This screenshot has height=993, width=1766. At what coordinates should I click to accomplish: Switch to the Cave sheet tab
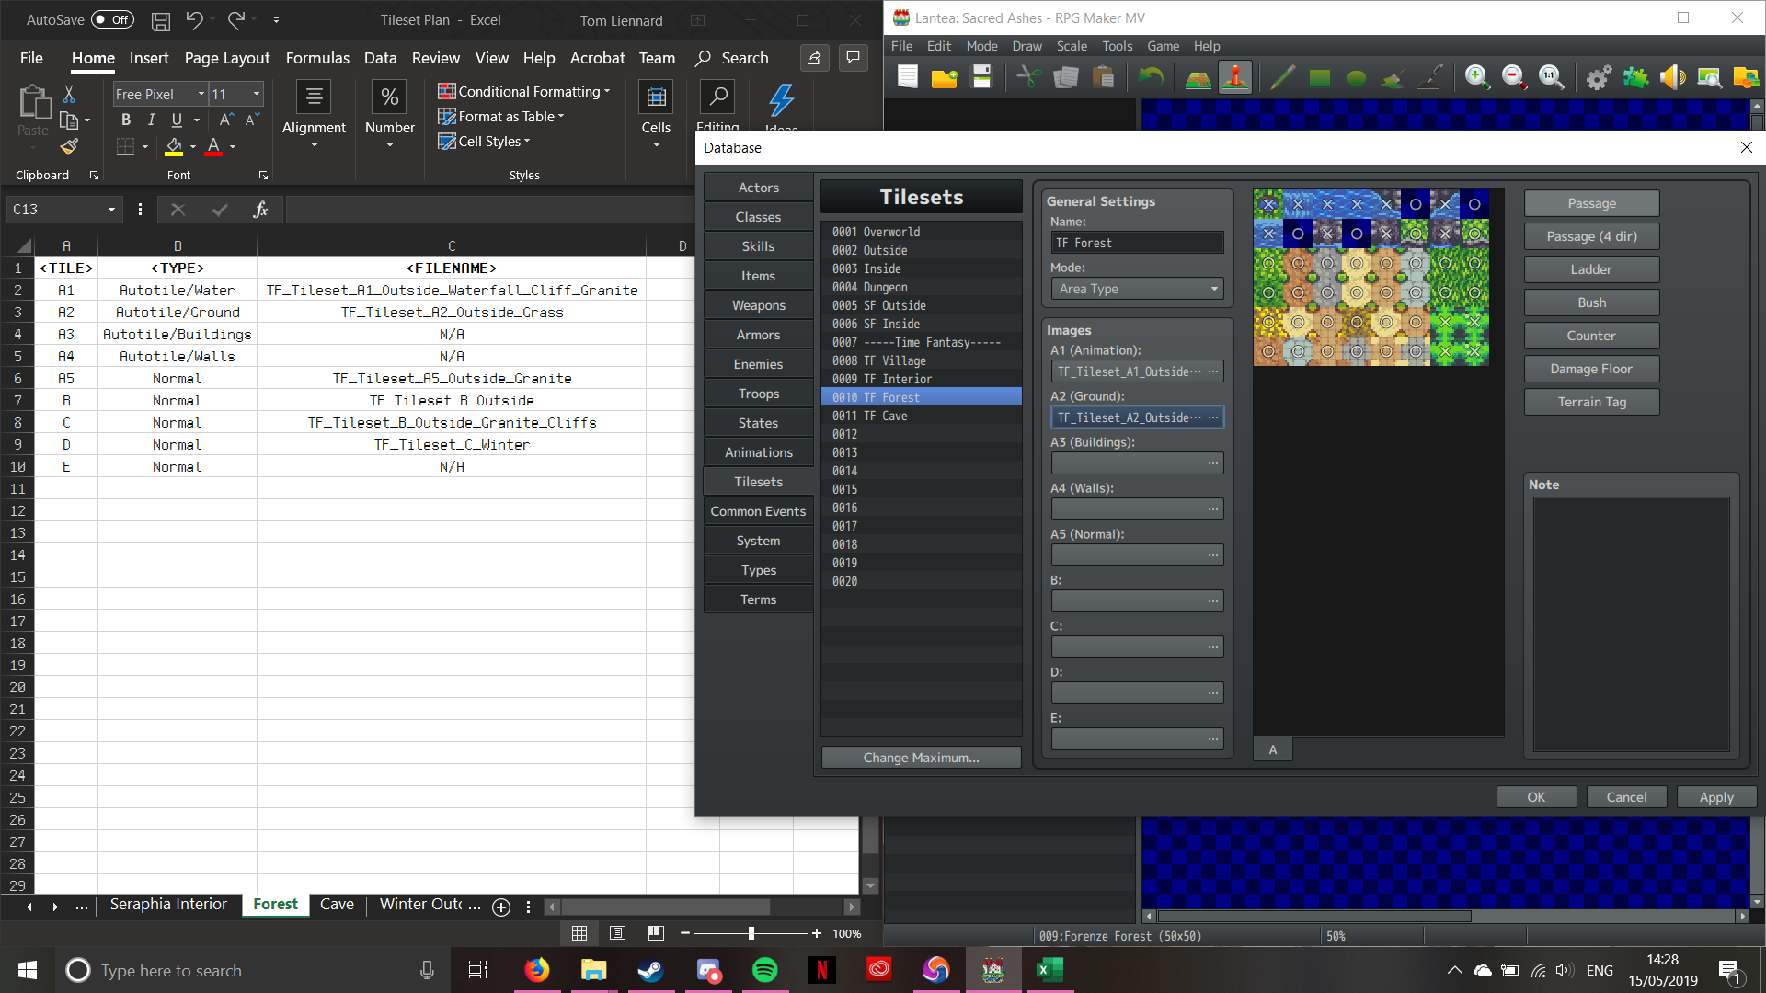pos(337,905)
